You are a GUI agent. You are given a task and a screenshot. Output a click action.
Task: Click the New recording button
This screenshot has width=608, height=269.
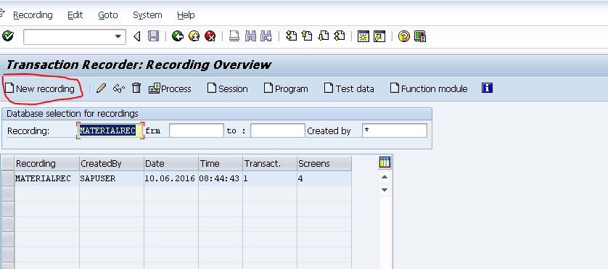pos(40,88)
